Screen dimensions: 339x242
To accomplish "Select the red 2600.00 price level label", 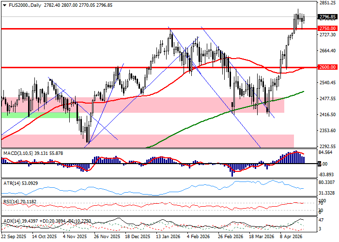I will pos(327,67).
